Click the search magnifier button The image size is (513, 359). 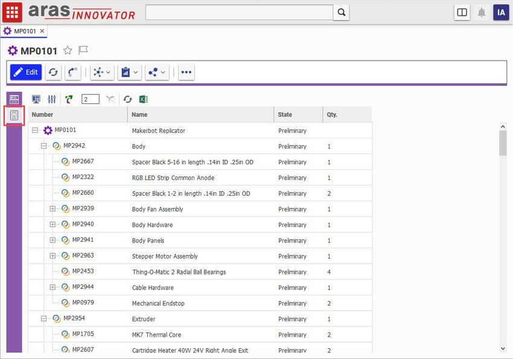341,13
